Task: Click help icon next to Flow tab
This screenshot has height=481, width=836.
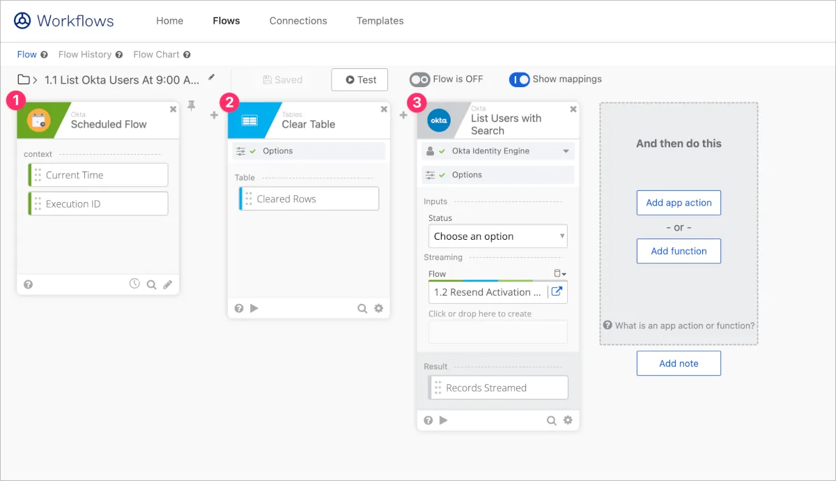Action: tap(45, 54)
